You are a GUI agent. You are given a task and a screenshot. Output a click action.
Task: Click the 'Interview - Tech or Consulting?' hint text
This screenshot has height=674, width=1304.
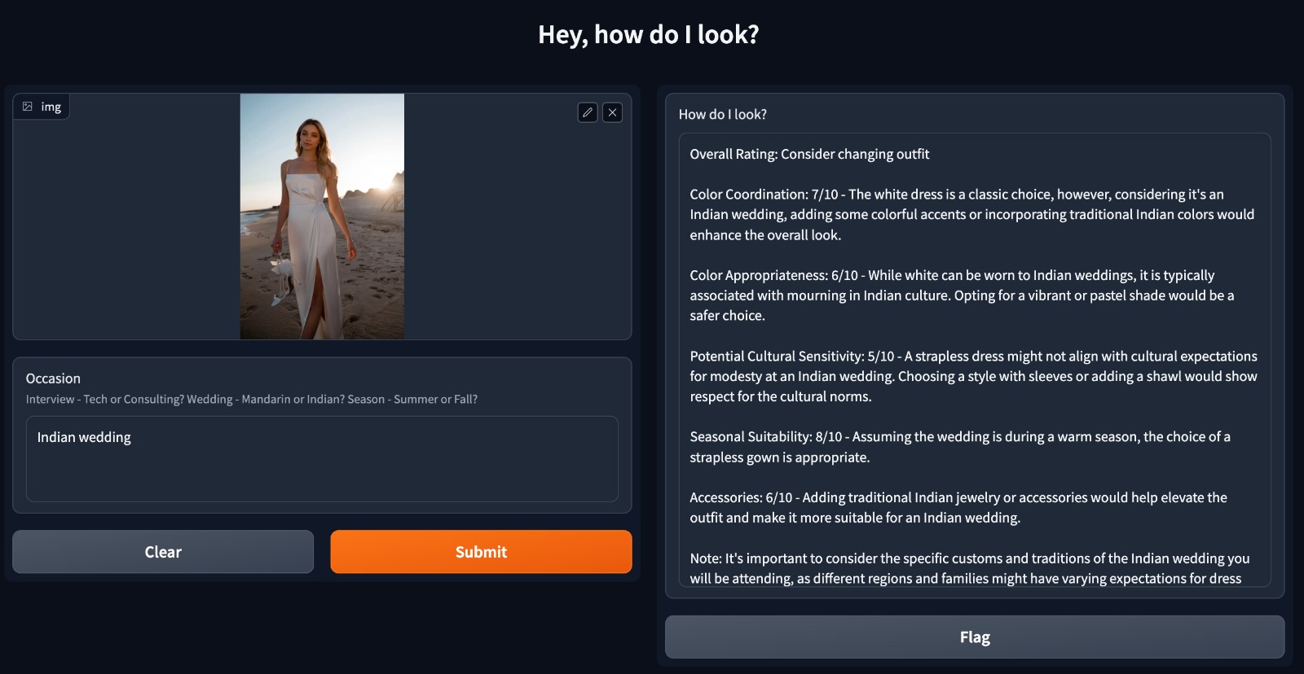[x=252, y=399]
